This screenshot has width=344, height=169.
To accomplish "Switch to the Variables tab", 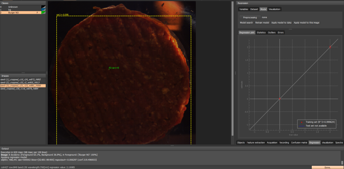I will click(x=244, y=9).
